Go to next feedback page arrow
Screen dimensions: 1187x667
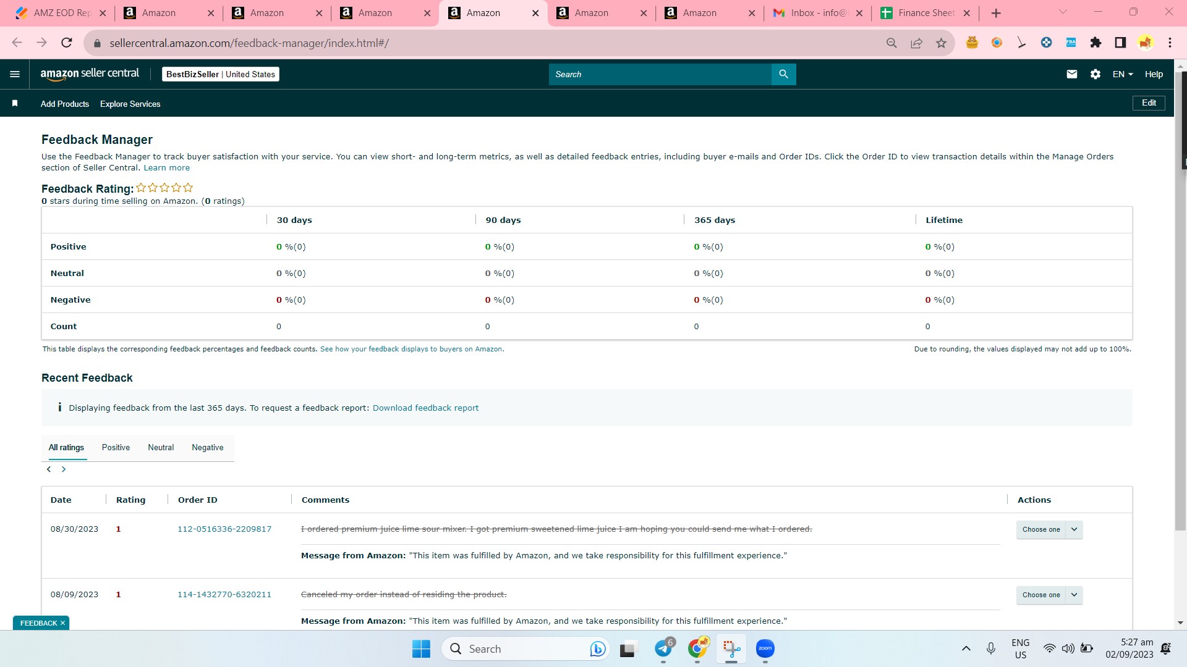64,469
